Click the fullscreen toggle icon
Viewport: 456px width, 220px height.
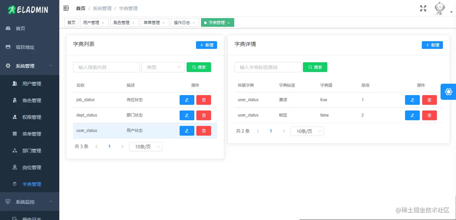[423, 8]
